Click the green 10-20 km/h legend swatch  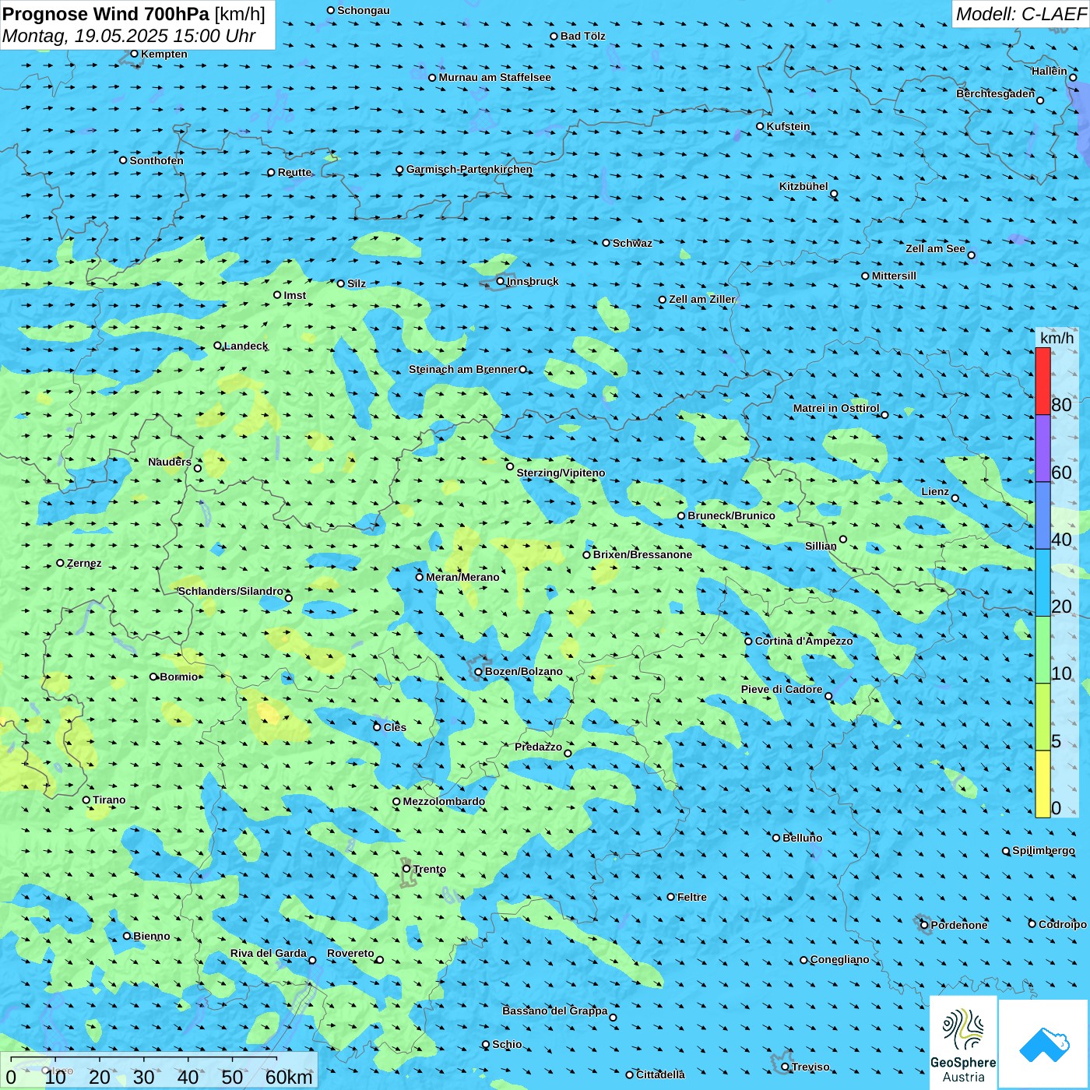1043,650
